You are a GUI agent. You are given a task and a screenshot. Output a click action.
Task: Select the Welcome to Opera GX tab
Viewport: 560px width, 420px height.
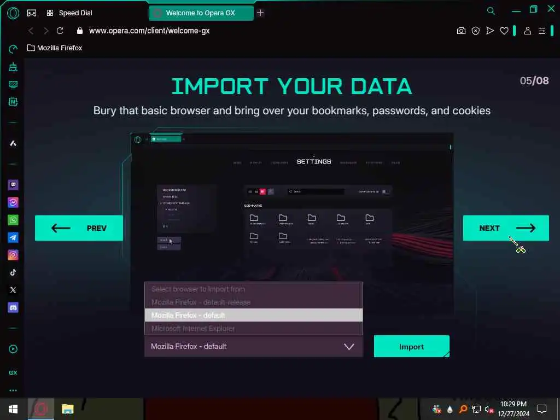point(201,13)
